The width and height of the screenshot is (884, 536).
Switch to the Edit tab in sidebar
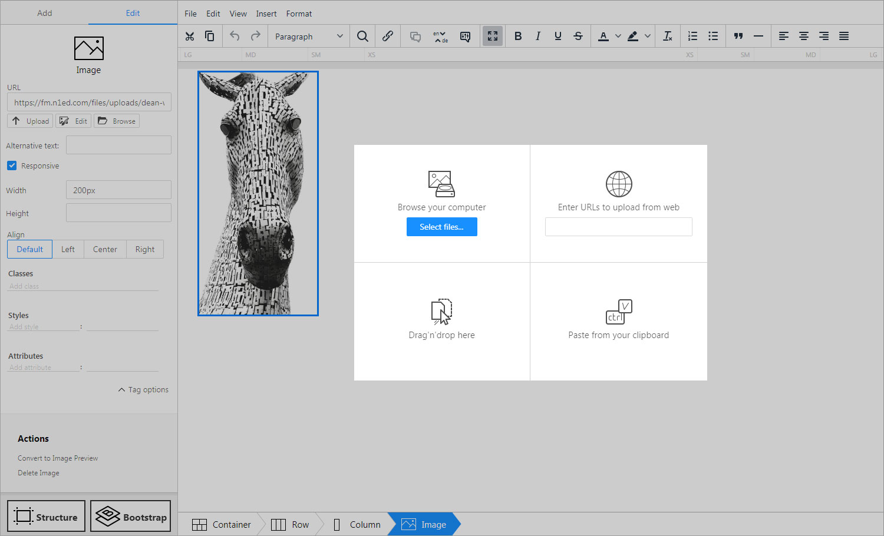coord(133,12)
